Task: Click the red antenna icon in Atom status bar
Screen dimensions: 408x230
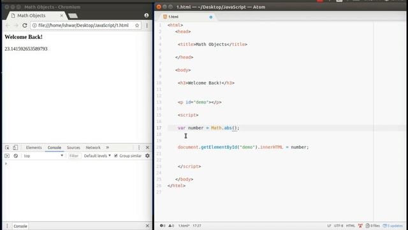Action: 360,226
